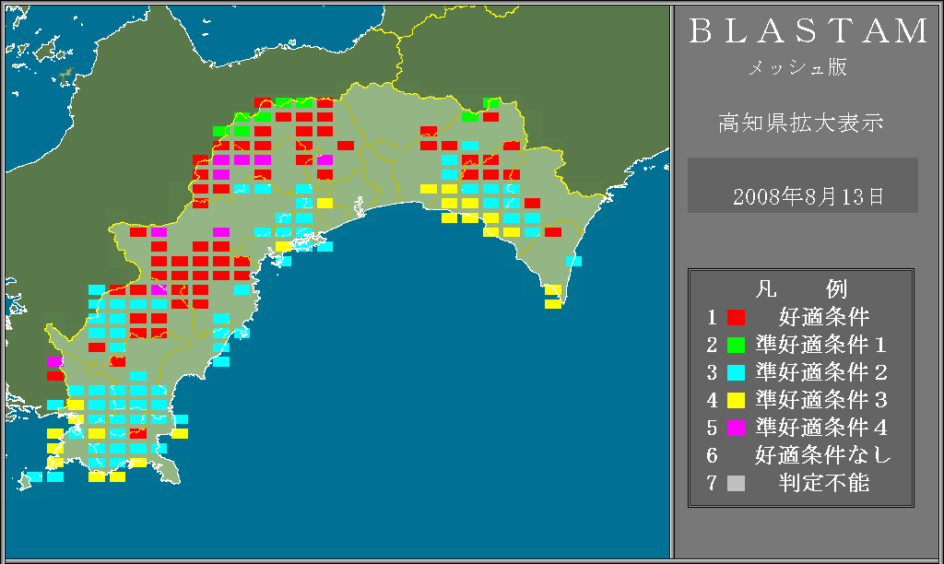
Task: Click the magenta 準好適条件4 legend swatch
Action: 736,428
